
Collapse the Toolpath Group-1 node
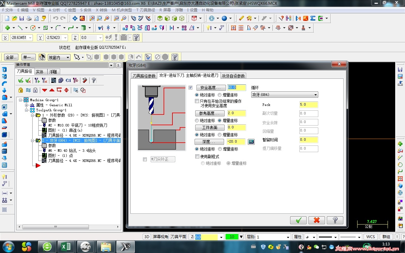point(27,110)
